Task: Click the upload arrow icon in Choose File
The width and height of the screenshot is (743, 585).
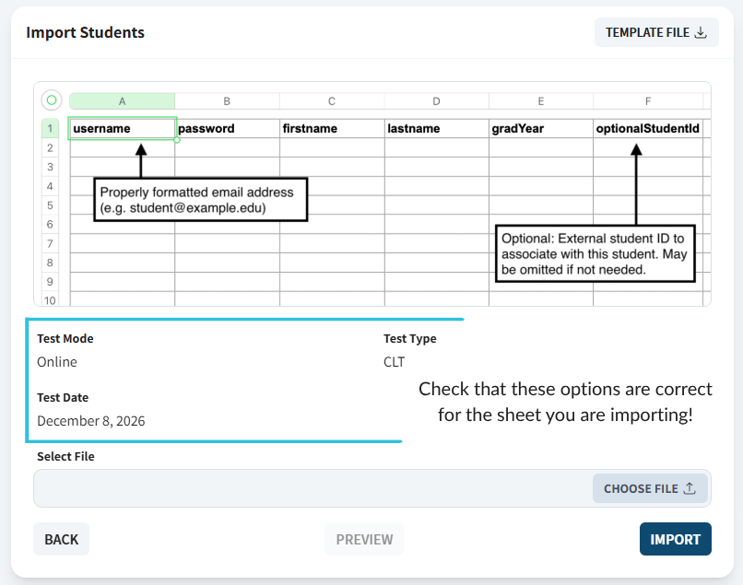Action: pyautogui.click(x=690, y=488)
